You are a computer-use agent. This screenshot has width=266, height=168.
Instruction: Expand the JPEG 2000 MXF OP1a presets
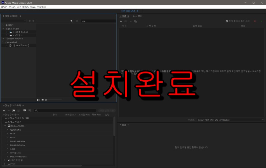(7, 156)
